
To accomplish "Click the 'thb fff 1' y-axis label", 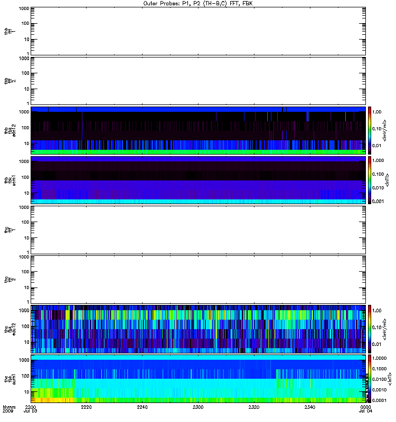I will point(10,31).
